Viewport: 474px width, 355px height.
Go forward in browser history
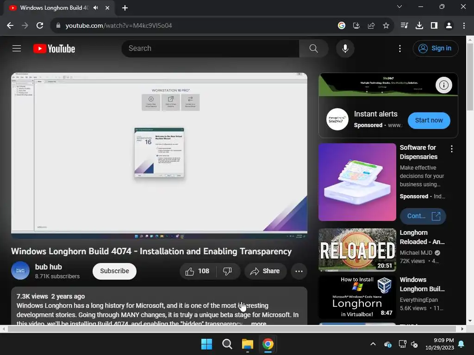coord(25,25)
